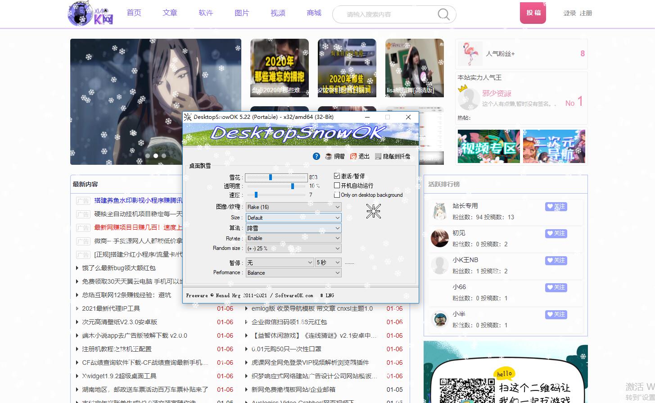The image size is (655, 403).
Task: Click the Xiao K网 site logo
Action: [x=90, y=13]
